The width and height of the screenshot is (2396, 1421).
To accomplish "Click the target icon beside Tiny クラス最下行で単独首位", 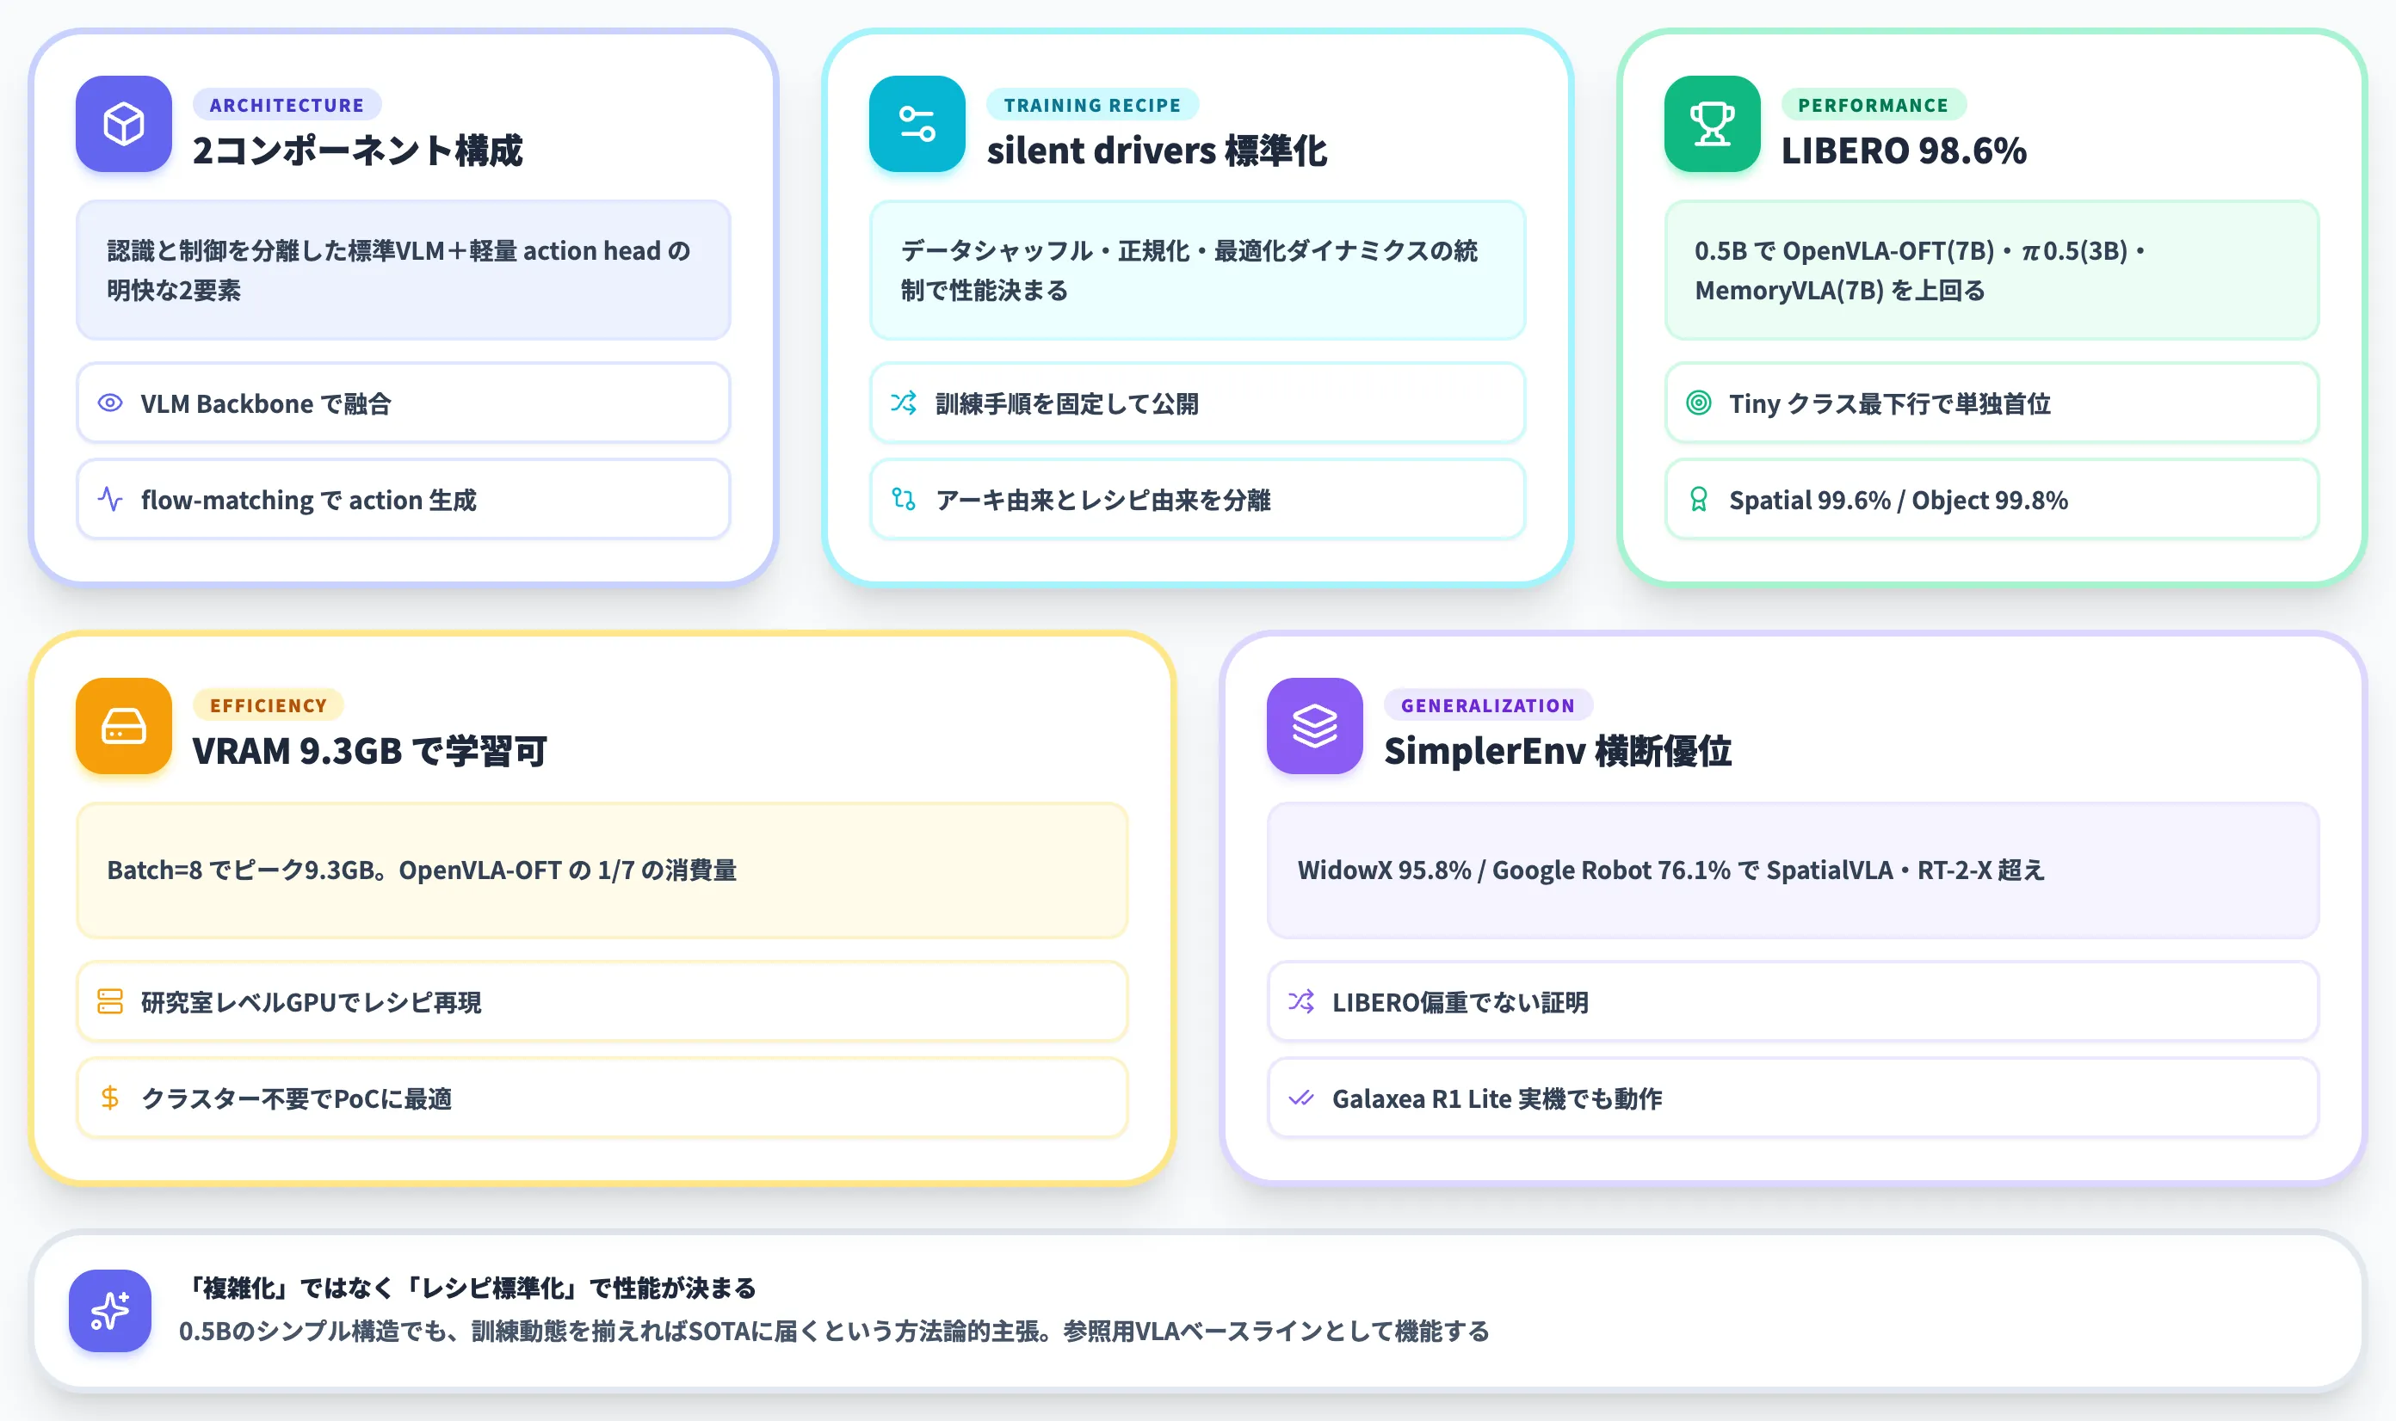I will point(1699,403).
